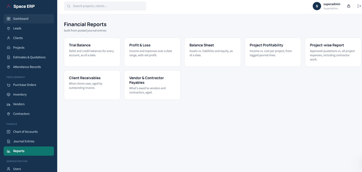Click 'built from posted journal entries' subtitle
The height and width of the screenshot is (172, 362).
point(85,31)
